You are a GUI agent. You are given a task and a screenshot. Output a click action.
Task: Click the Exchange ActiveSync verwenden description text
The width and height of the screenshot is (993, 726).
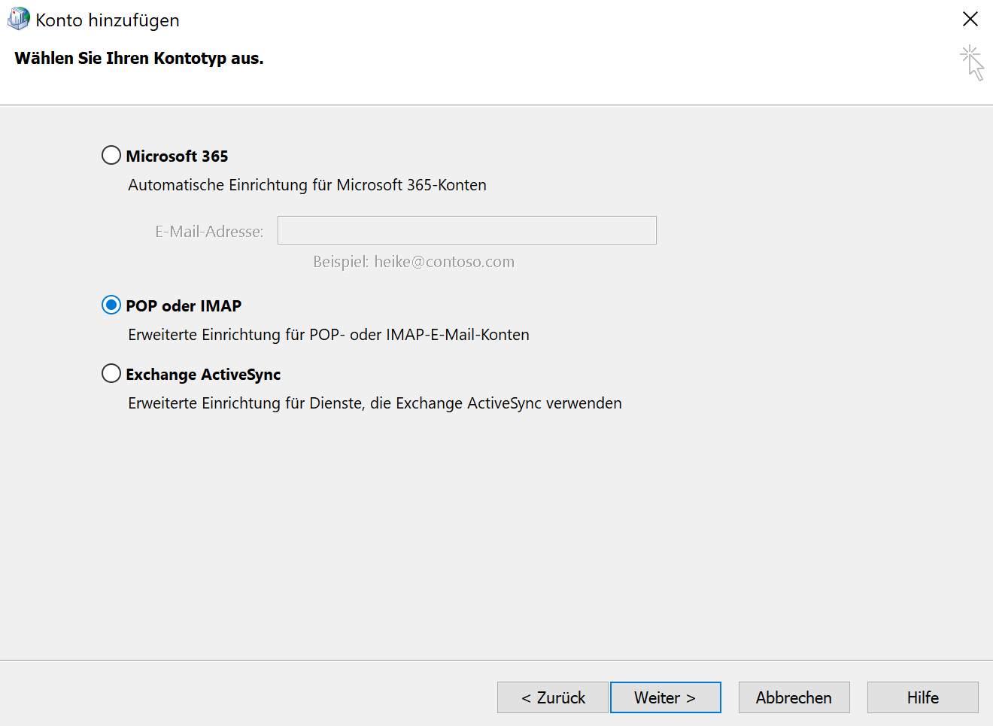pos(375,403)
